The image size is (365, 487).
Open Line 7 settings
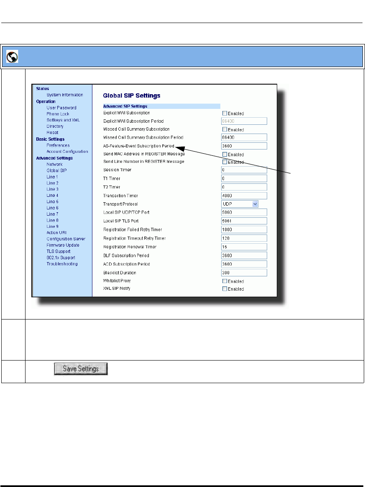click(x=52, y=214)
